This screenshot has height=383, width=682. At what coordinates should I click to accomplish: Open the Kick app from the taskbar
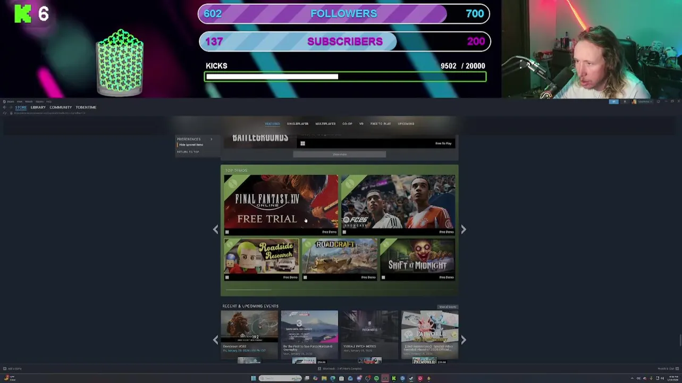tap(394, 378)
